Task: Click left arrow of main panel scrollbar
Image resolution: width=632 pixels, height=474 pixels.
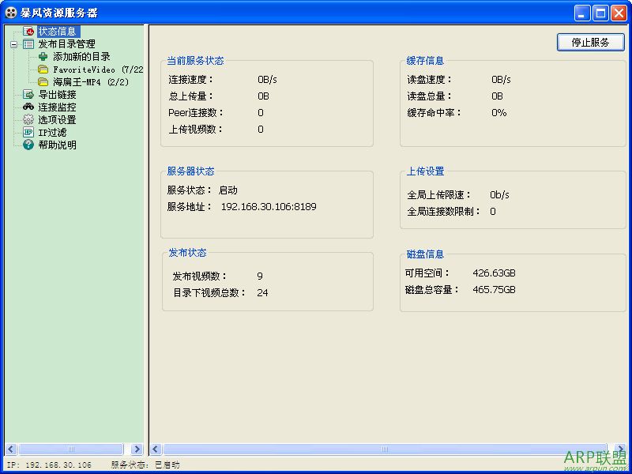Action: tap(156, 449)
